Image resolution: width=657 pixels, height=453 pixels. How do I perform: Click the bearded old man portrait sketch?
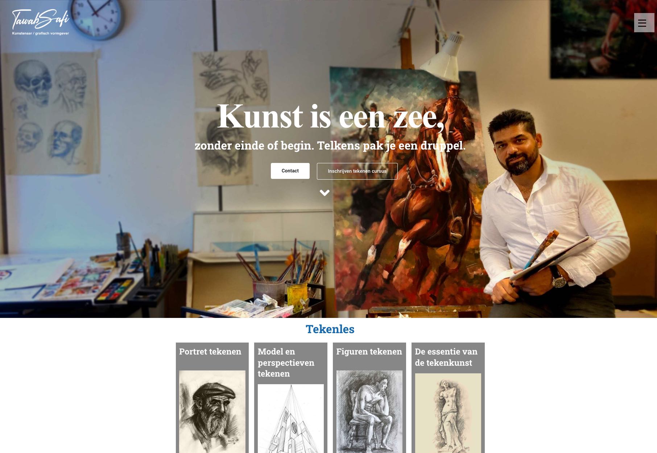212,412
